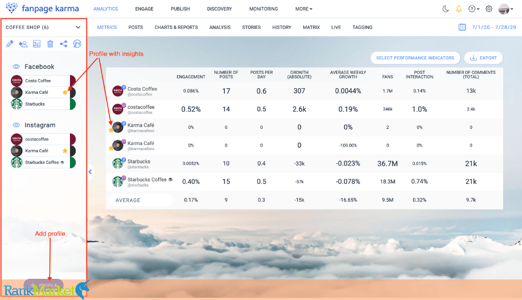Open the MONITORING section
This screenshot has width=522, height=300.
pos(263,9)
